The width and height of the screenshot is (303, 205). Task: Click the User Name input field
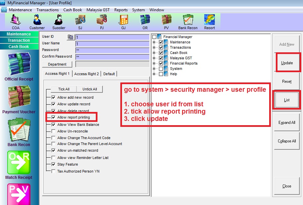(x=112, y=43)
